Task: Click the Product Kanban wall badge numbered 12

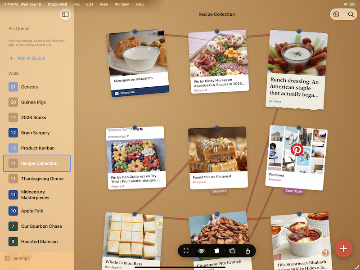Action: tap(13, 148)
